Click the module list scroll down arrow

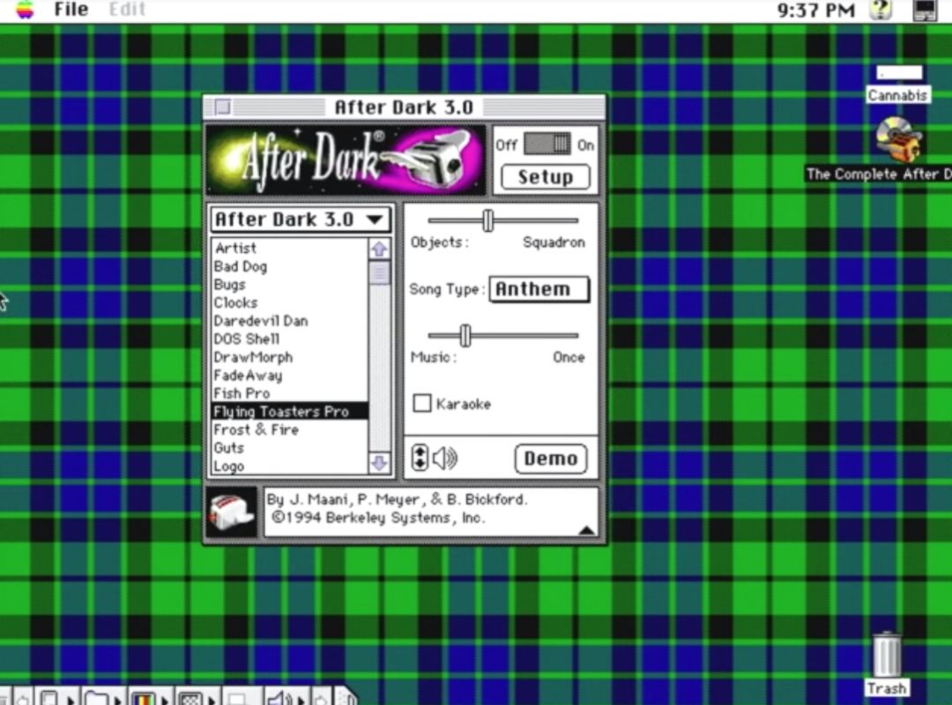coord(379,464)
